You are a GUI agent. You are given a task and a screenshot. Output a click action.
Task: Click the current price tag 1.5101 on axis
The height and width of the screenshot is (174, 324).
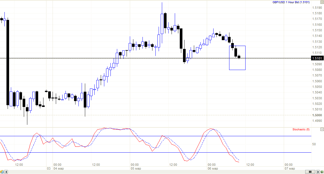pos(317,58)
